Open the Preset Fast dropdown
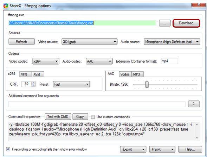The height and width of the screenshot is (157, 207). pyautogui.click(x=71, y=84)
